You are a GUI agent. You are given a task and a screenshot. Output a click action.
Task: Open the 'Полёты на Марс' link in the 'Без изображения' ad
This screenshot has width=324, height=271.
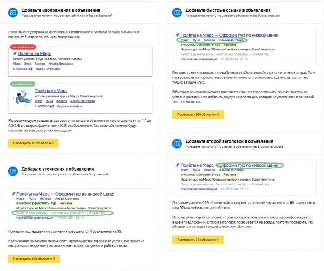(x=34, y=53)
